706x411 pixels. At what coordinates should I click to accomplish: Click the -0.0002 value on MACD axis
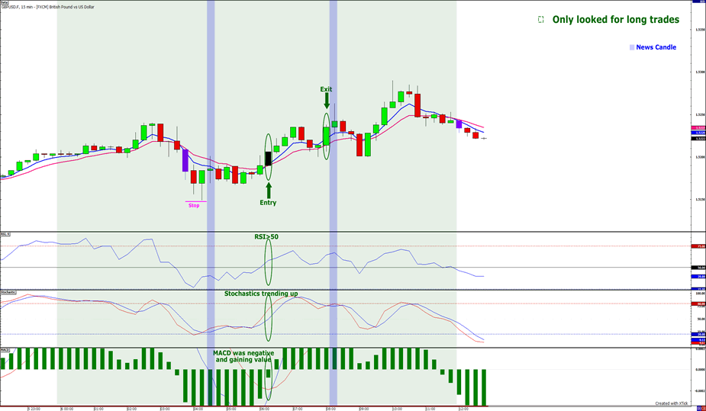coord(701,391)
